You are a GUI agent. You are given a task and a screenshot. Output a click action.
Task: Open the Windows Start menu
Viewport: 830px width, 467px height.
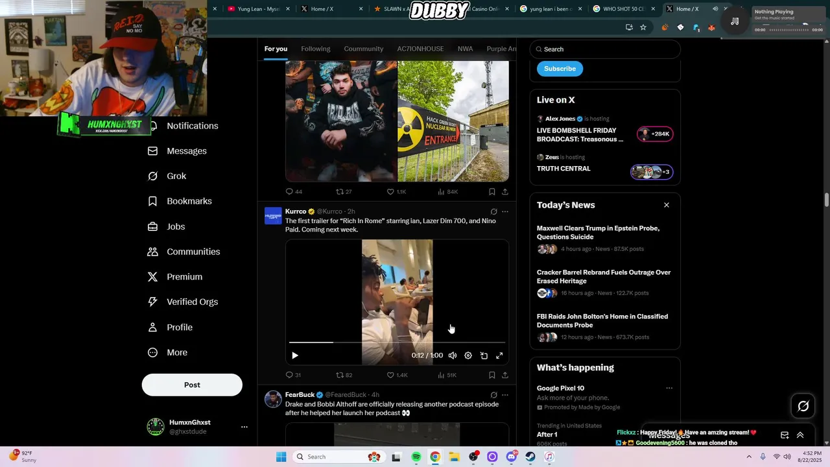click(x=281, y=457)
